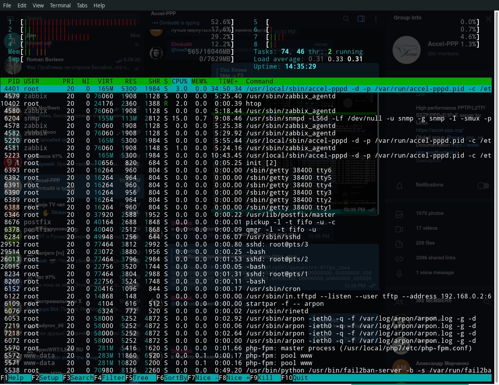Viewport: 499px width, 385px height.
Task: Open the three-dot chat options menu
Action: (375, 19)
